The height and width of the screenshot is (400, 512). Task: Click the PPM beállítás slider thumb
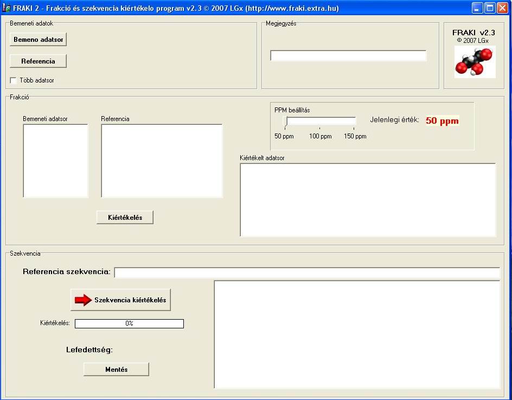285,121
